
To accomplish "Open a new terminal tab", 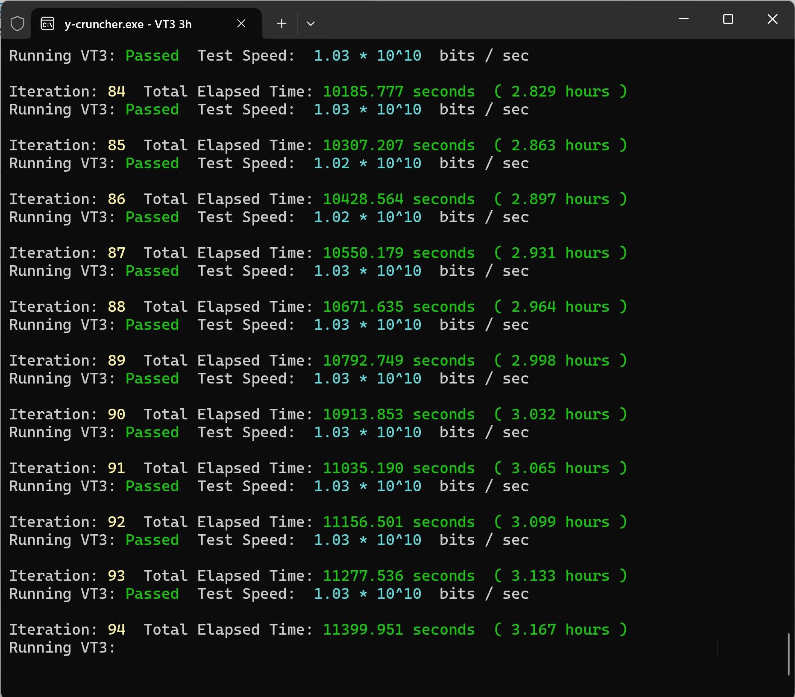I will [x=282, y=24].
